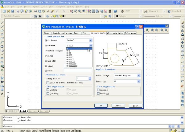Image resolution: width=185 pixels, height=132 pixels.
Task: Select the Multiline Text tool (A)
Action: tap(2, 94)
